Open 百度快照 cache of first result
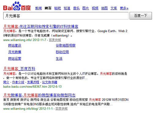Screen dimensions: 153x113 55,40
